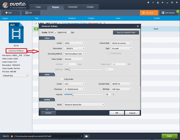Open the folder browse icon beside save path
The width and height of the screenshot is (180, 140).
[86, 136]
